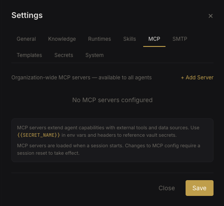This screenshot has width=224, height=206.
Task: Click 'No MCP servers configured' message
Action: (112, 100)
